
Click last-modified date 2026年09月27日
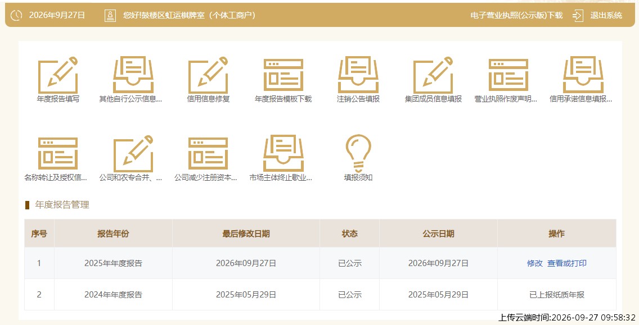click(246, 263)
